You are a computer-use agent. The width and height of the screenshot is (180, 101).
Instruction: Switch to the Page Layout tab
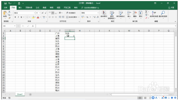[x=29, y=8]
